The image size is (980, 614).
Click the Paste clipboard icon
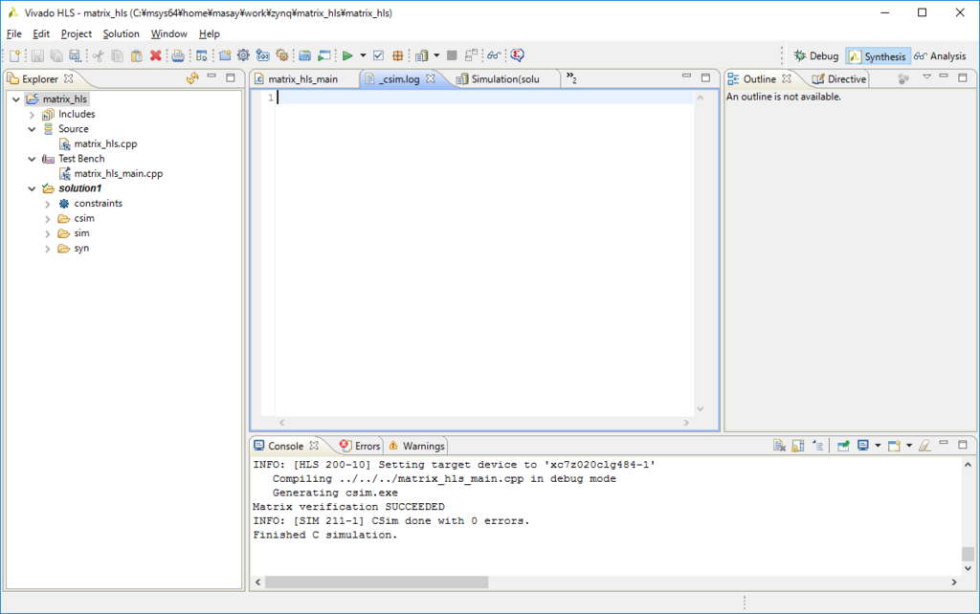click(x=136, y=55)
